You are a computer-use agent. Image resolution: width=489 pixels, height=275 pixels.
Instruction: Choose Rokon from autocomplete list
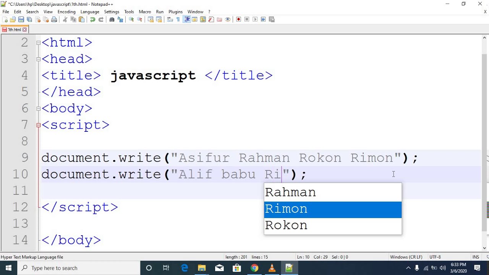click(x=333, y=225)
